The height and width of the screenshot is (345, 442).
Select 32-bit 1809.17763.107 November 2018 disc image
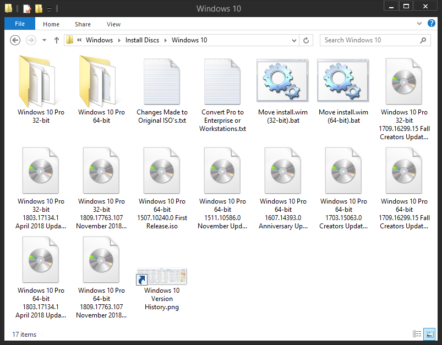click(x=101, y=170)
